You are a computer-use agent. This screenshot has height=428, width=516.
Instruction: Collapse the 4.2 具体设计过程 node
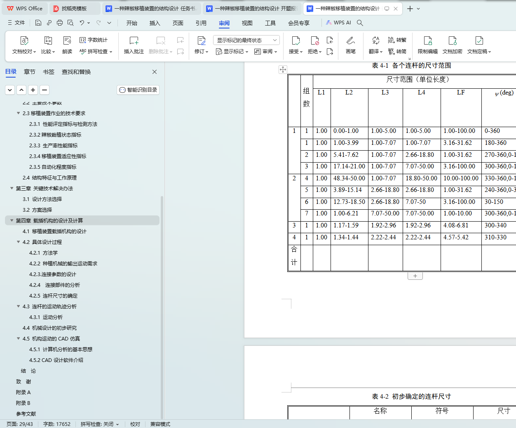pyautogui.click(x=18, y=242)
